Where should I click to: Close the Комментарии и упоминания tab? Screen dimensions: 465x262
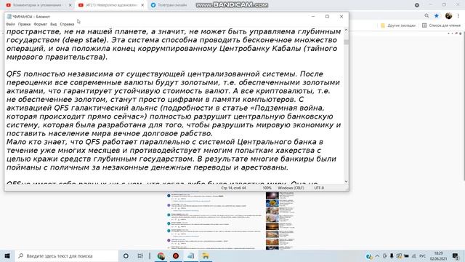(x=70, y=5)
